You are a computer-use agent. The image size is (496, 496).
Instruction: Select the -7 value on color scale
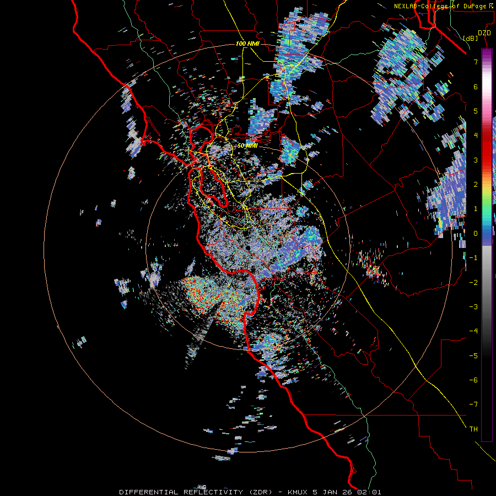point(473,405)
